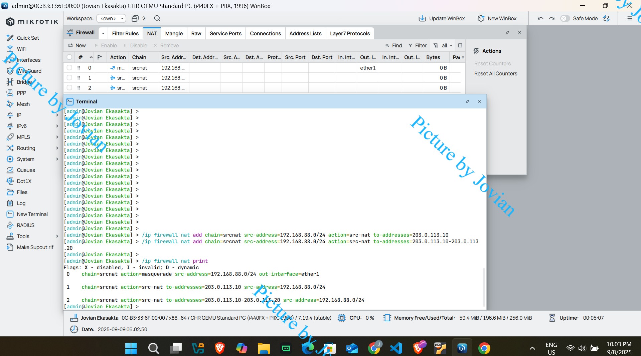Expand the System submenu
Screen dimensions: 641x356
point(57,159)
